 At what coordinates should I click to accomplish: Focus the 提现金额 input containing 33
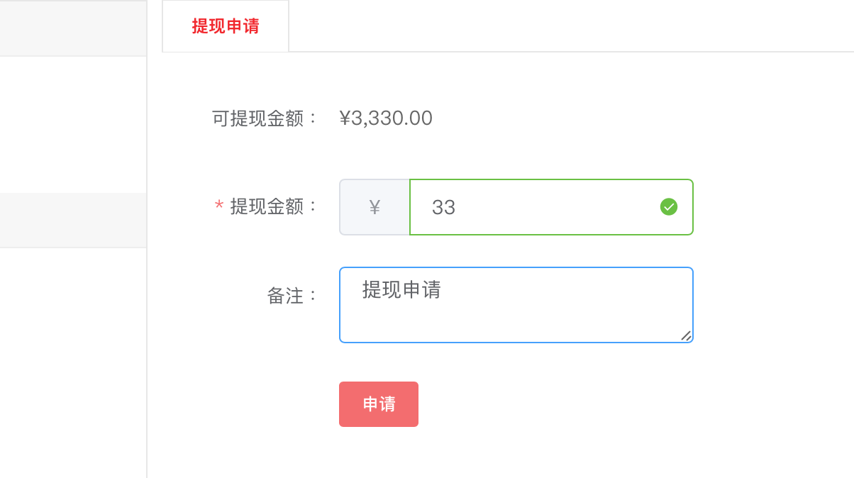[551, 207]
